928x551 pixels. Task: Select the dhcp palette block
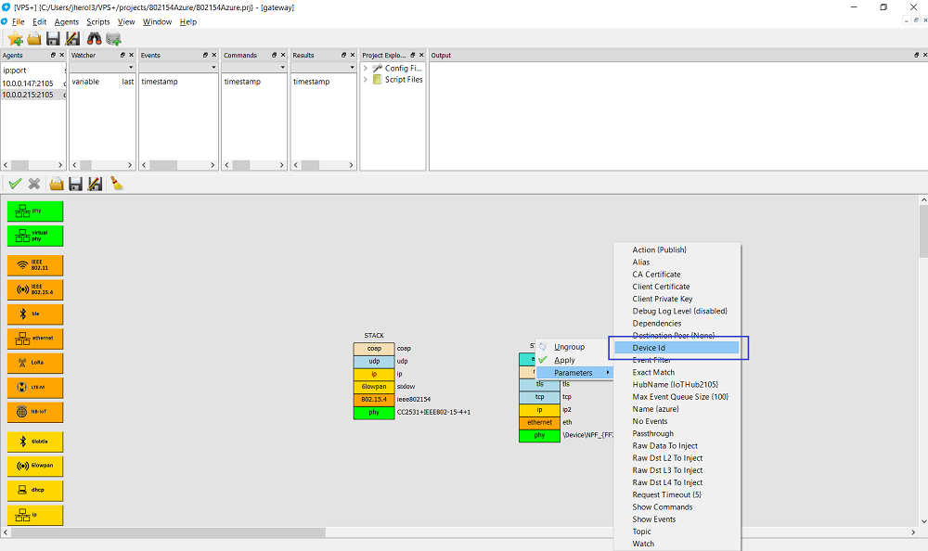click(35, 490)
